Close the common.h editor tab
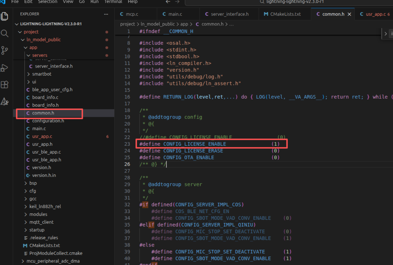The height and width of the screenshot is (265, 393). 349,14
